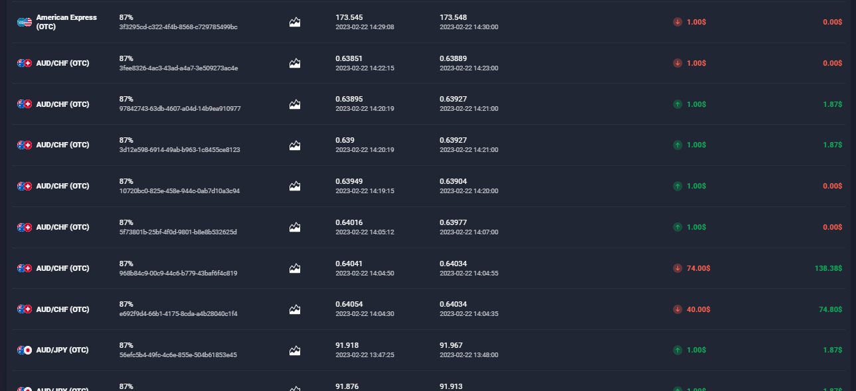Open chart icon for American Express trade
This screenshot has width=856, height=391.
(x=295, y=22)
